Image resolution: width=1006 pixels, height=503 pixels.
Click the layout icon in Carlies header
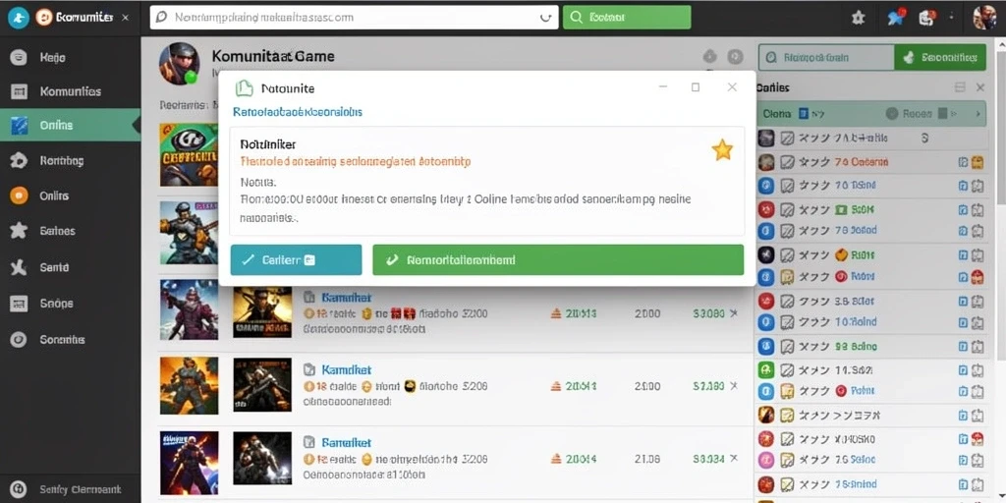(x=960, y=87)
